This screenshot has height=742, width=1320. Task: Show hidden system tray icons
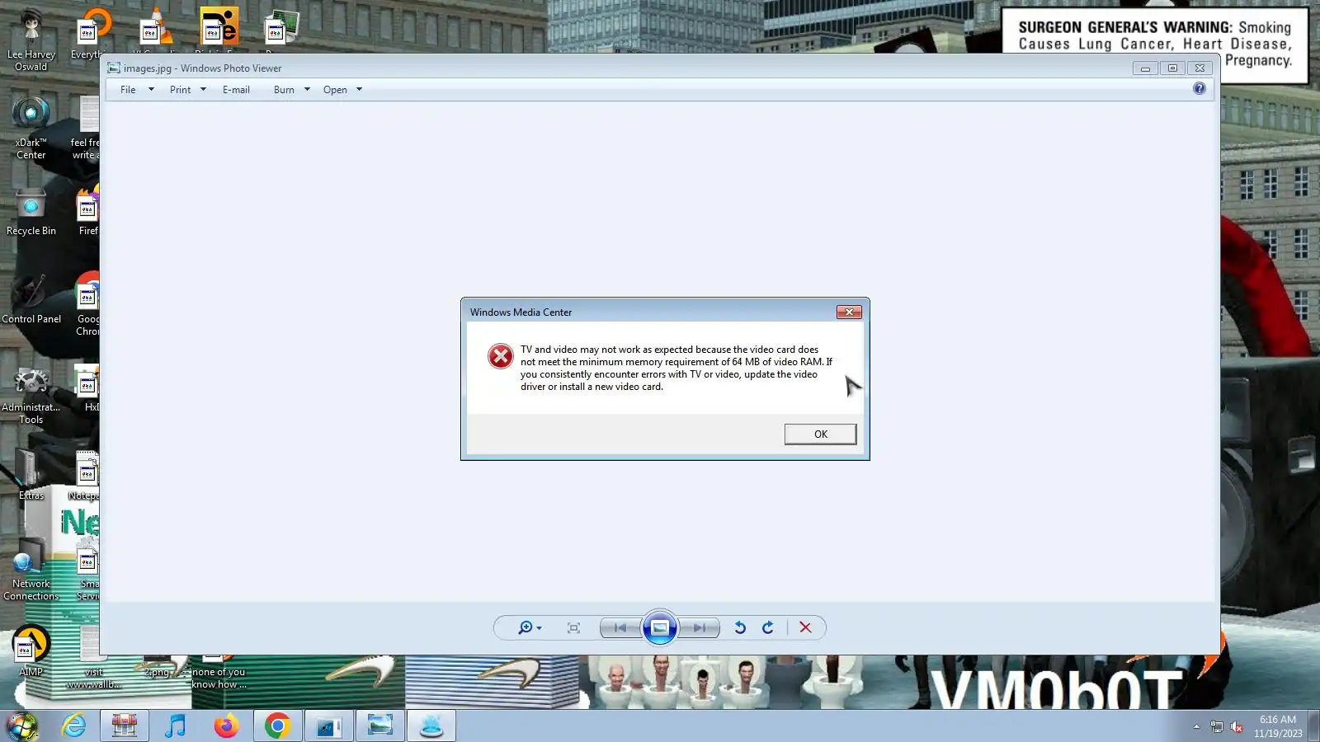tap(1196, 726)
